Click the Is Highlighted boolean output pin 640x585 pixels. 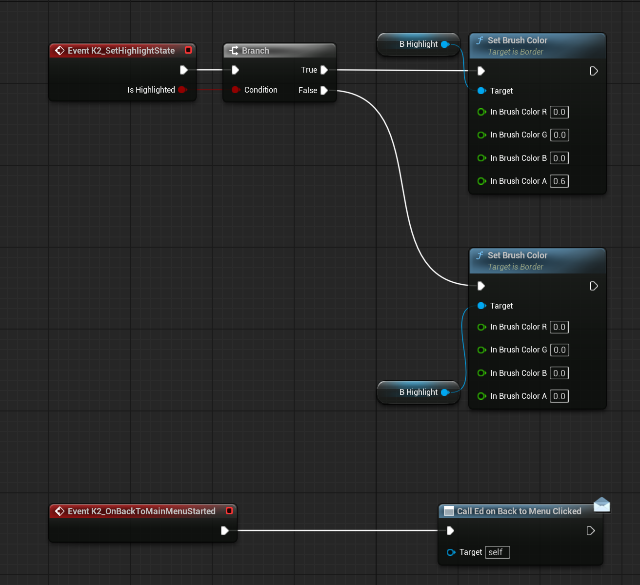pyautogui.click(x=182, y=90)
